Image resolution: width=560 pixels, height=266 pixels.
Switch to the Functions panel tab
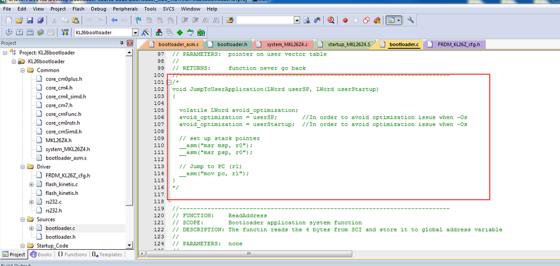(x=72, y=255)
